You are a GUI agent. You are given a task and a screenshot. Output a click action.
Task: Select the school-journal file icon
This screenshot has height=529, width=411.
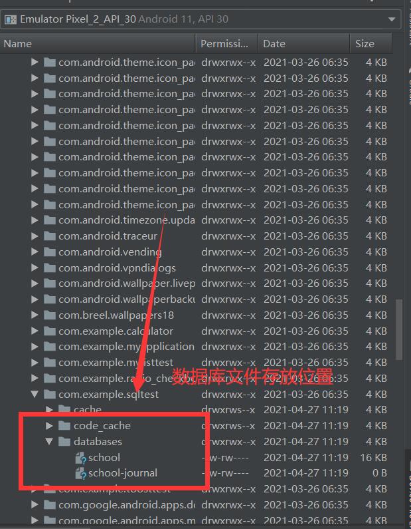[x=81, y=473]
